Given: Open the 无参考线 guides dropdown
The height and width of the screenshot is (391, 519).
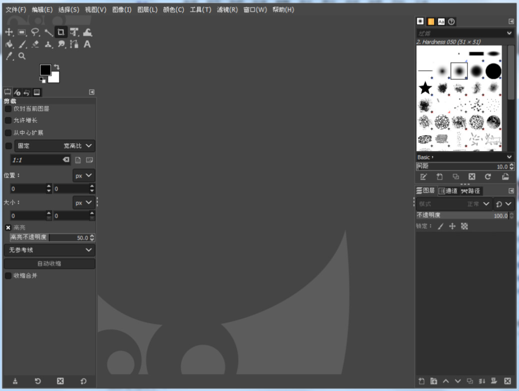Looking at the screenshot, I should [49, 250].
